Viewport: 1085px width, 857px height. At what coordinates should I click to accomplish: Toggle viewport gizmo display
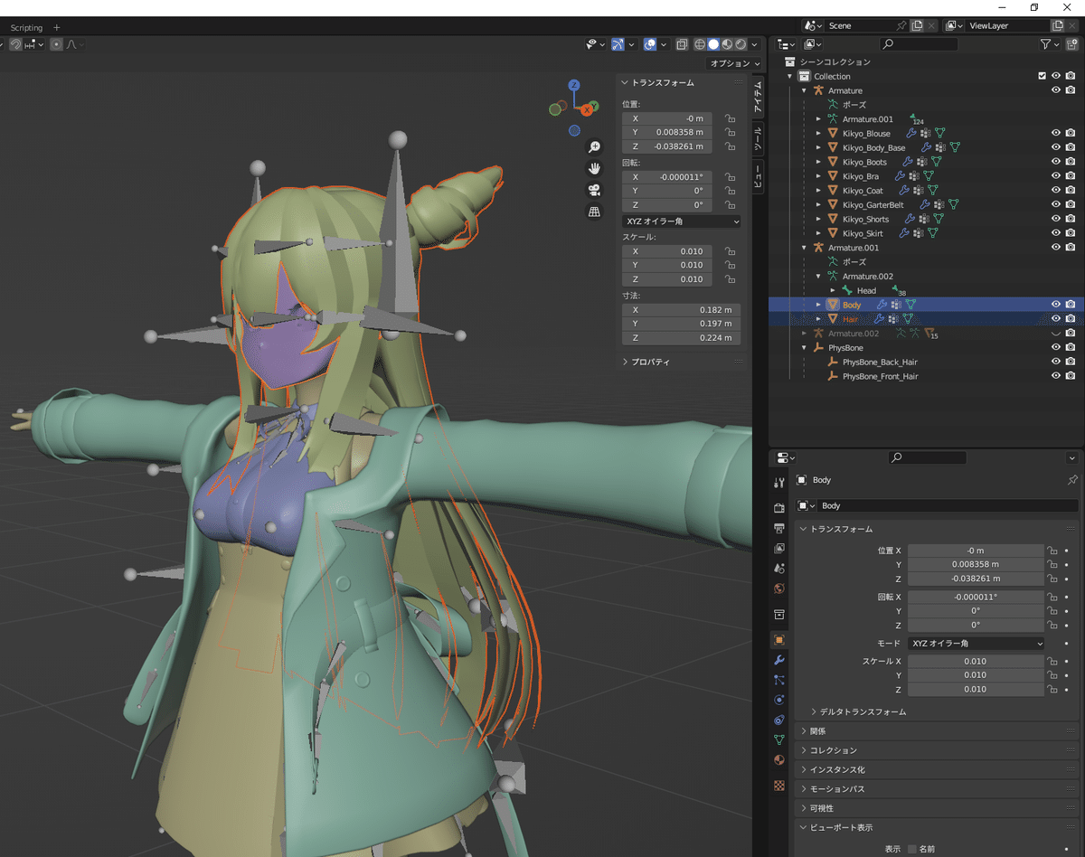tap(618, 43)
